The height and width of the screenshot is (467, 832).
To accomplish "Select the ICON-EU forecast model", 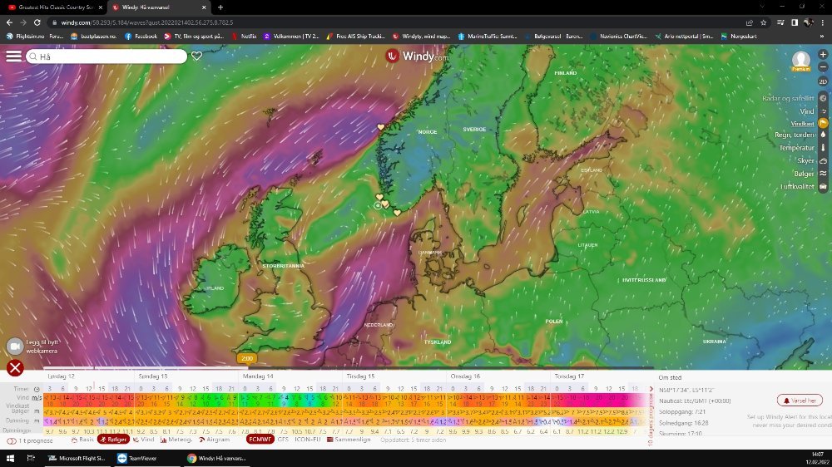I will point(308,440).
